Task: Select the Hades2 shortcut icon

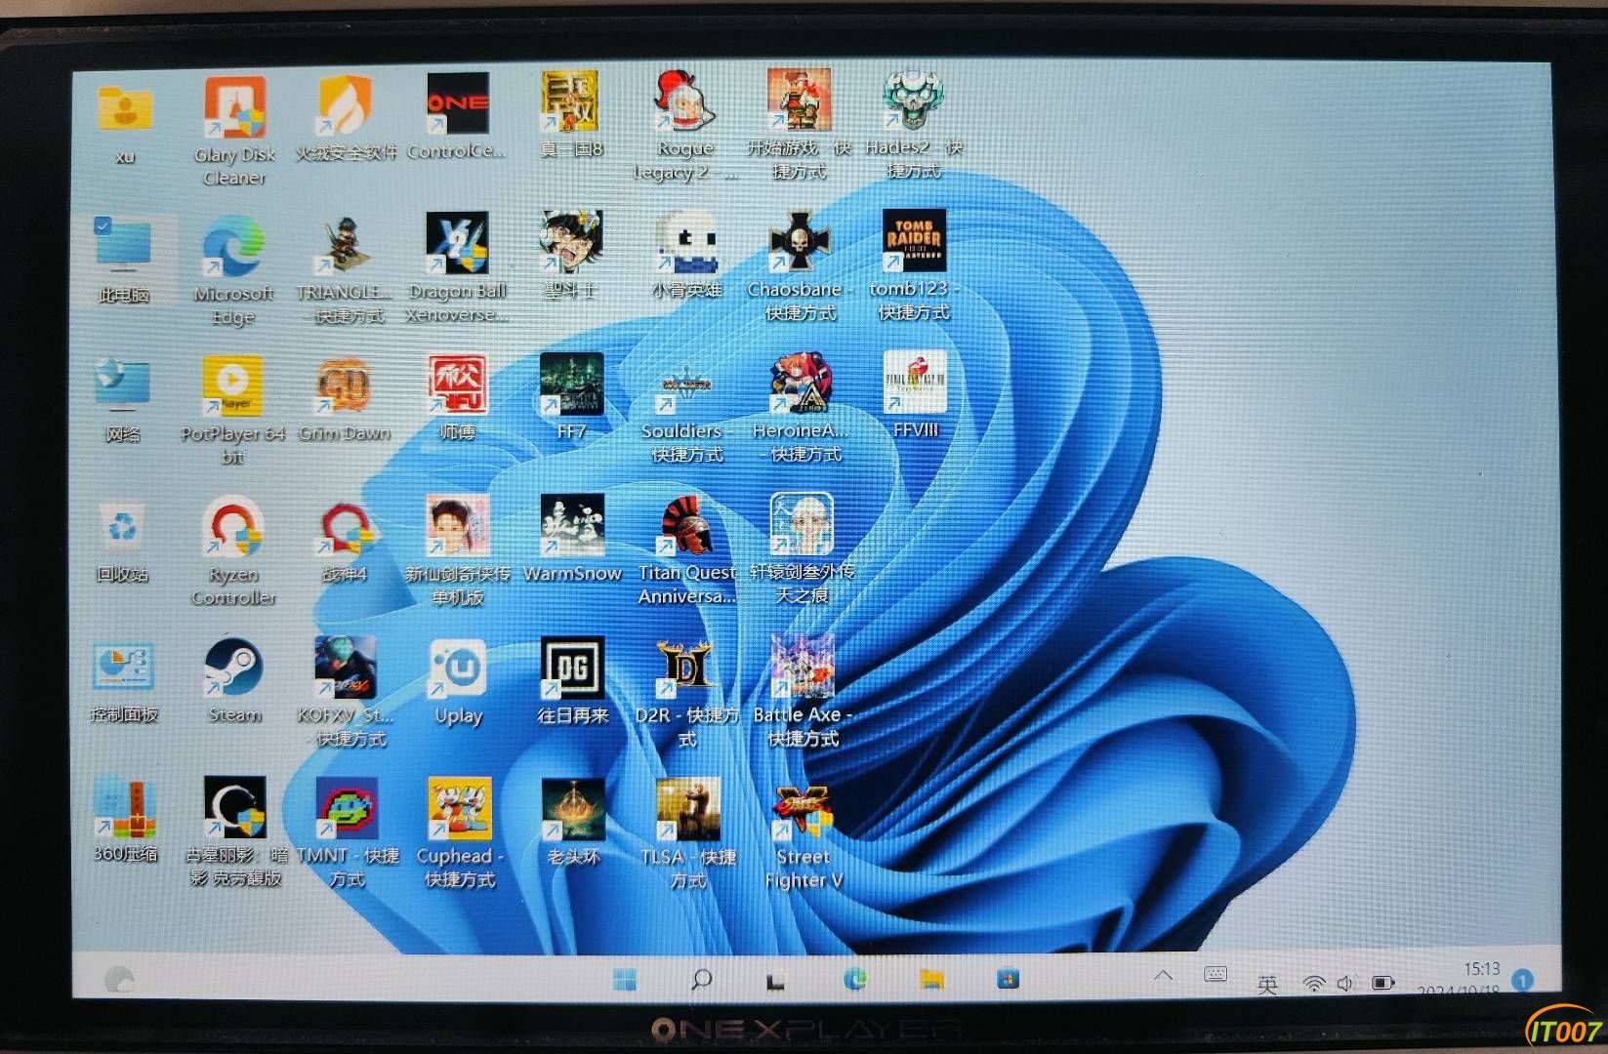Action: (x=913, y=100)
